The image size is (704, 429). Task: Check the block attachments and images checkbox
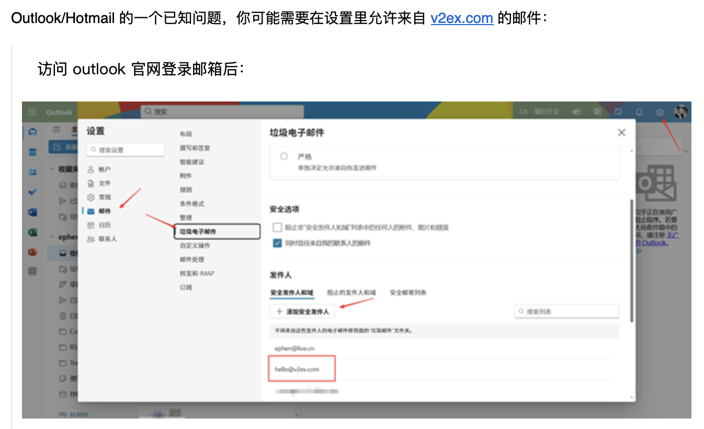(278, 228)
